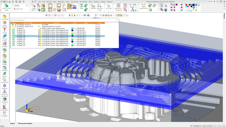Image resolution: width=226 pixels, height=127 pixels.
Task: Create a new Procedure
Action: 5,69
